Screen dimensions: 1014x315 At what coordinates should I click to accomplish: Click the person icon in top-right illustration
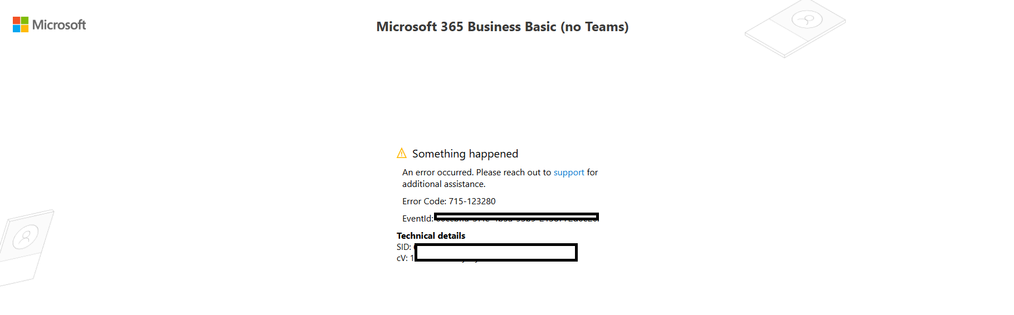click(x=807, y=20)
